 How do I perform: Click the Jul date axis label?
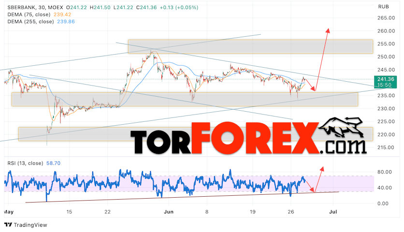pyautogui.click(x=333, y=212)
